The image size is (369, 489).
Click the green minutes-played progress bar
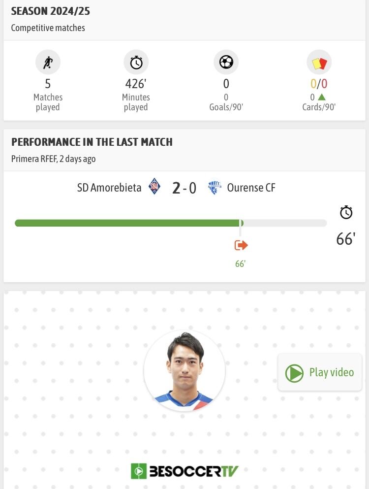[129, 223]
